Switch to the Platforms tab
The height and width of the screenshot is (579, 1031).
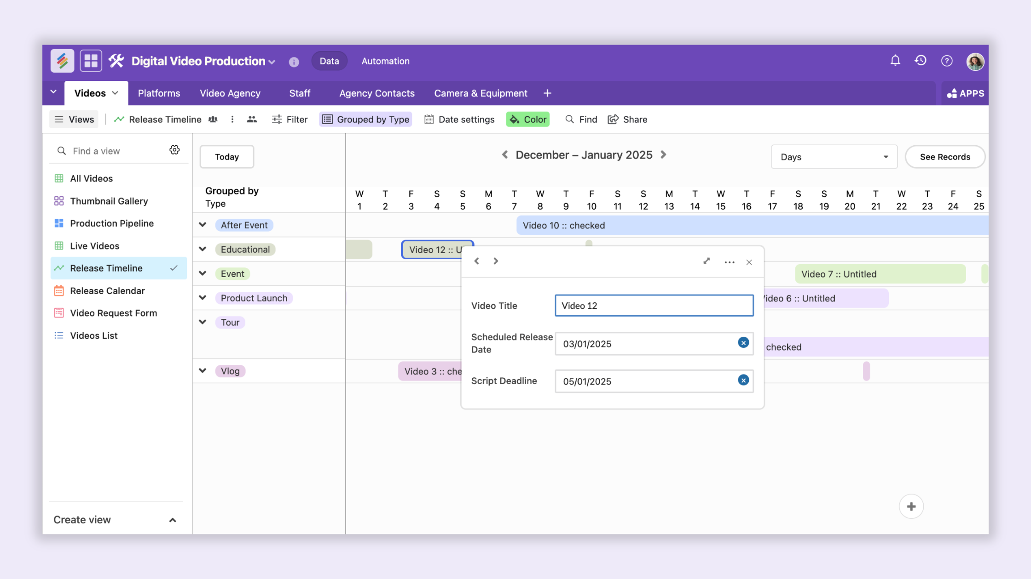tap(159, 93)
